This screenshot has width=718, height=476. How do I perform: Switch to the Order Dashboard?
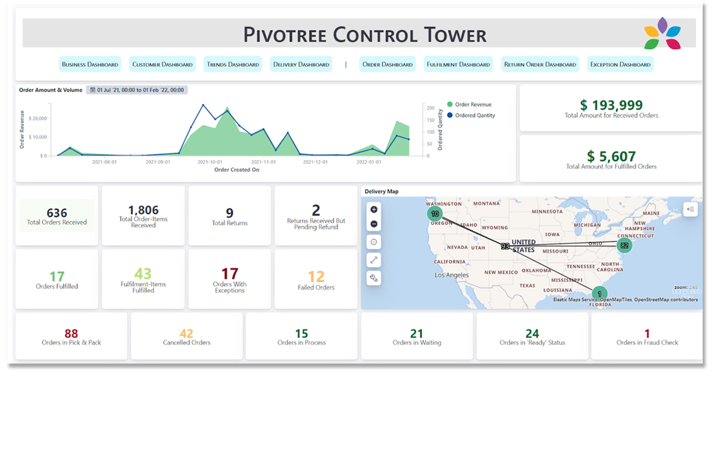pos(388,65)
